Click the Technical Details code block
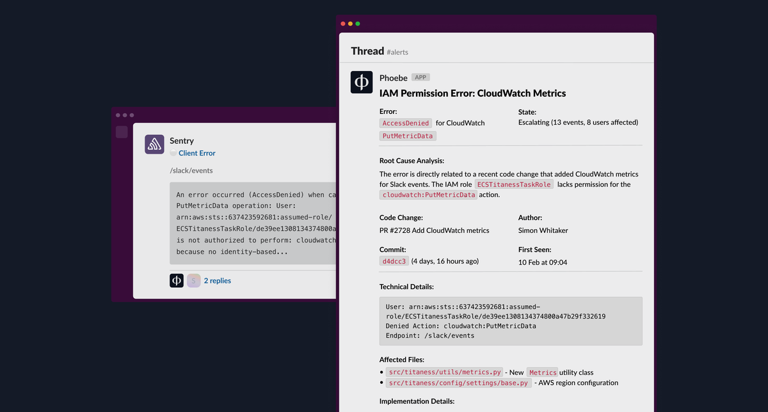The width and height of the screenshot is (768, 412). (x=511, y=321)
